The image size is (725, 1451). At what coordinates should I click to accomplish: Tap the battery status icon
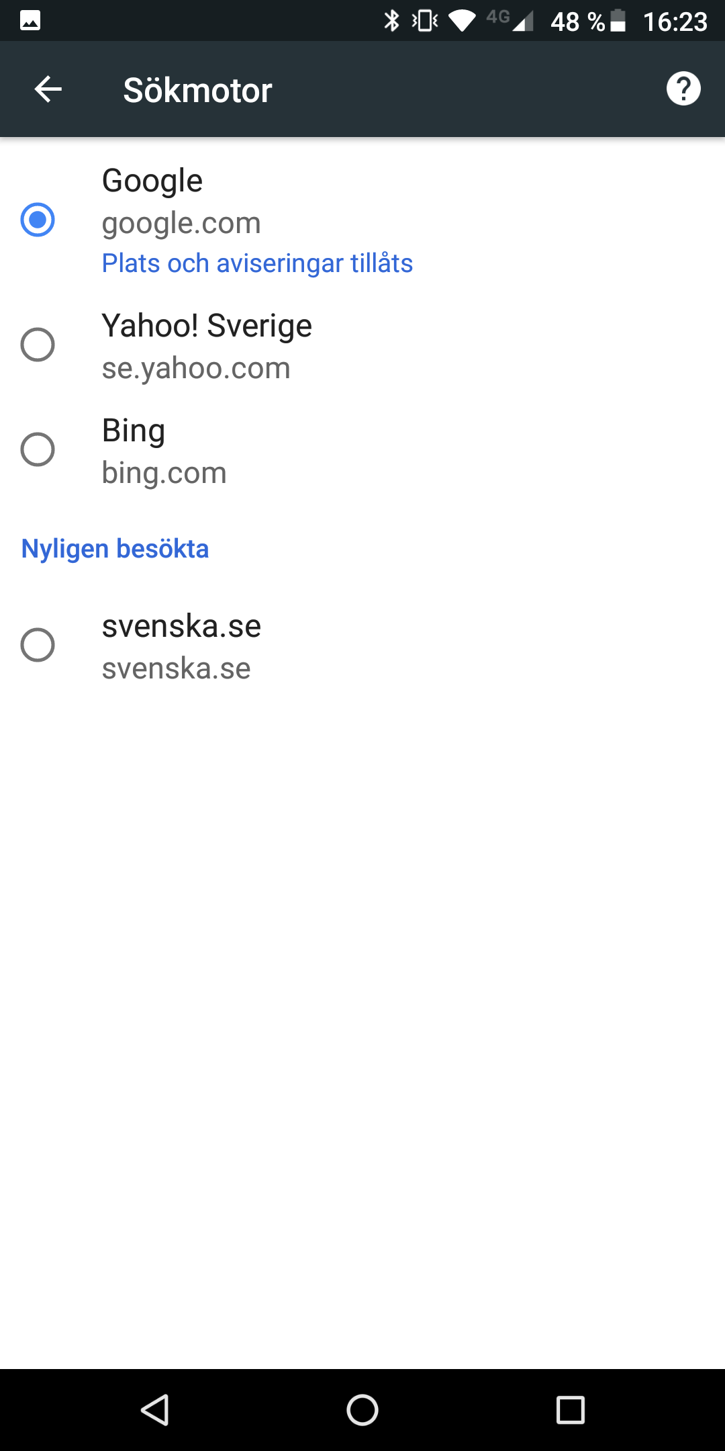[618, 21]
